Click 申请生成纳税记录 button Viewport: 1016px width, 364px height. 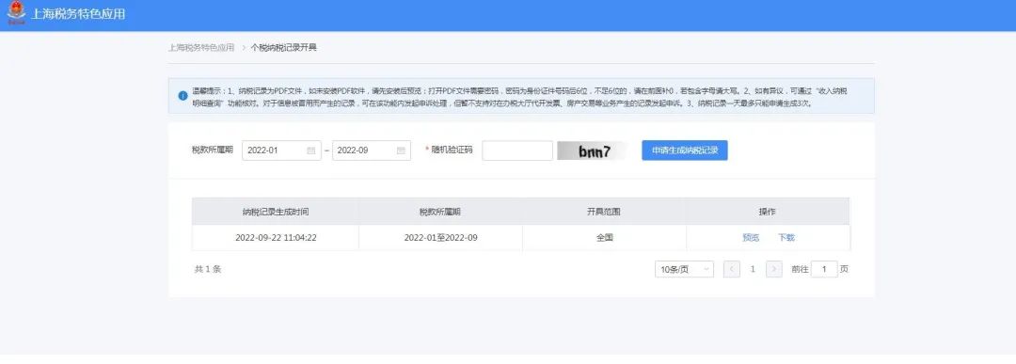click(685, 150)
